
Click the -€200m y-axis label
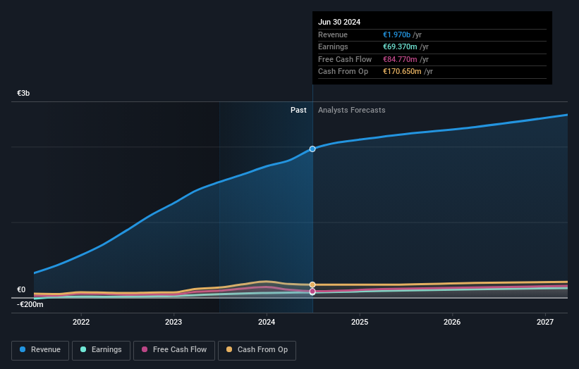(x=30, y=304)
